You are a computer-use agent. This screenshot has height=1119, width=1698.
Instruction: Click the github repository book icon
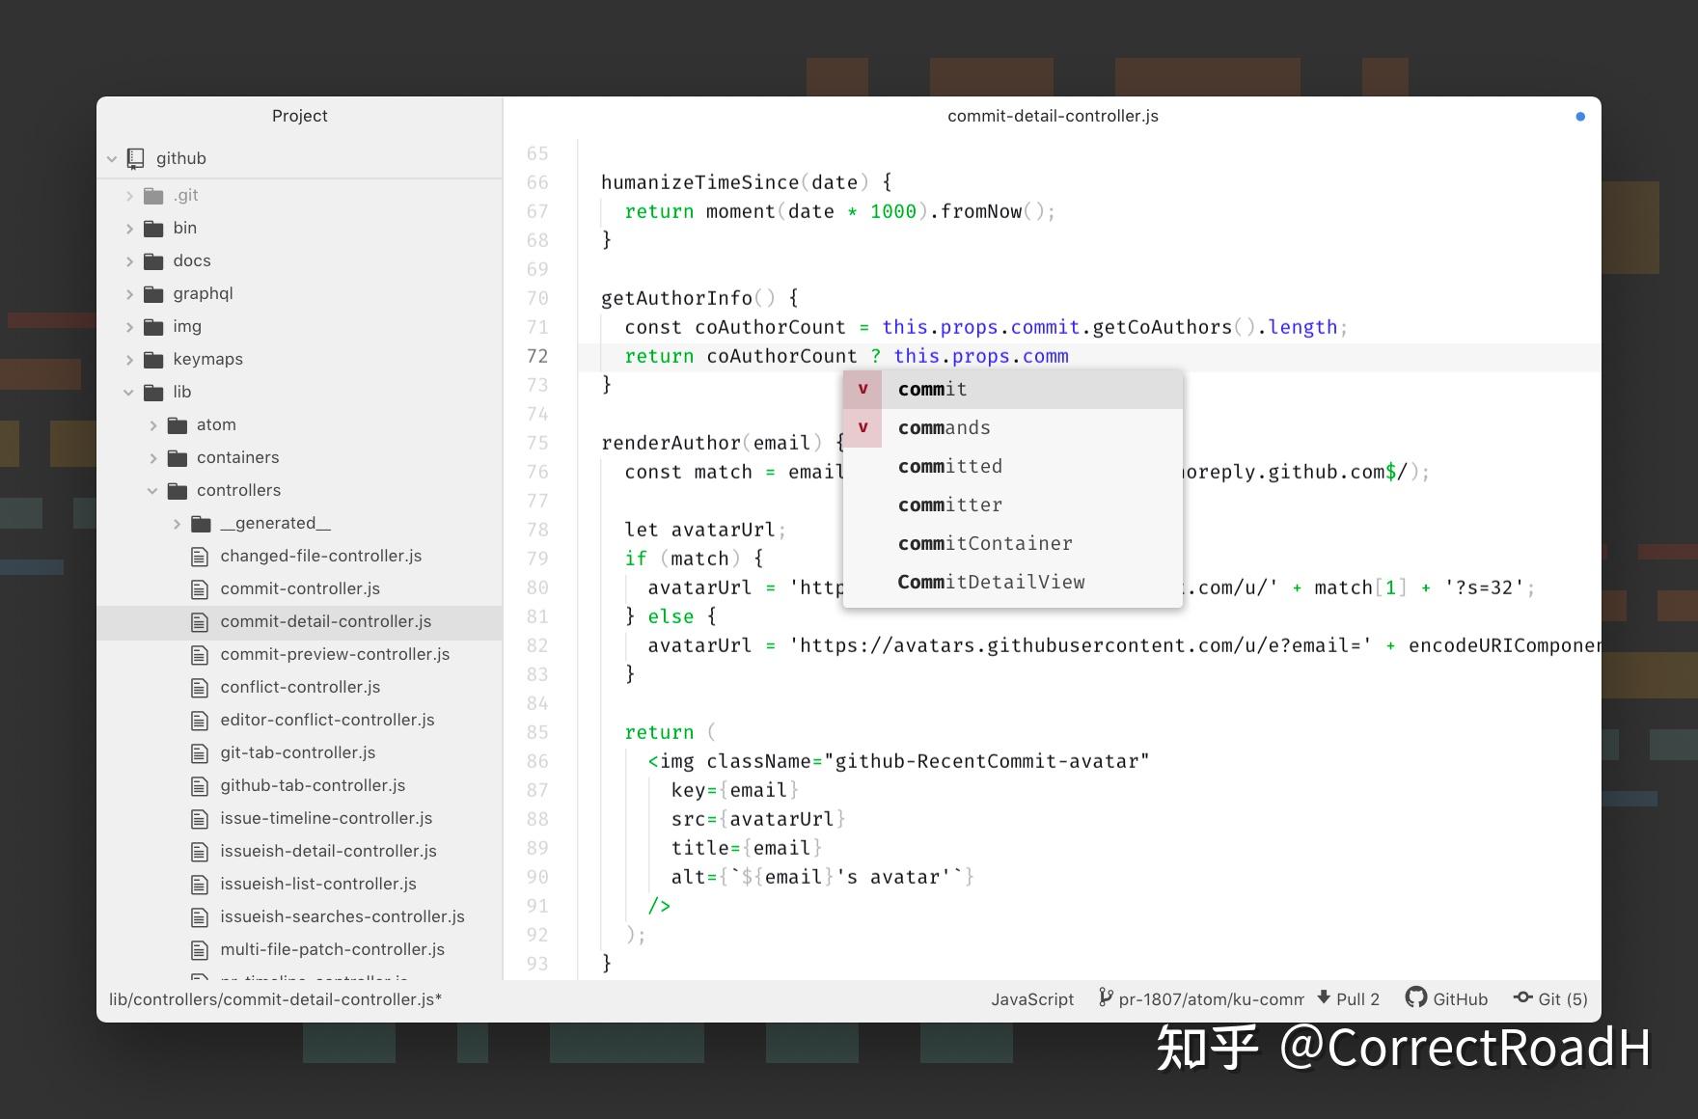click(136, 158)
